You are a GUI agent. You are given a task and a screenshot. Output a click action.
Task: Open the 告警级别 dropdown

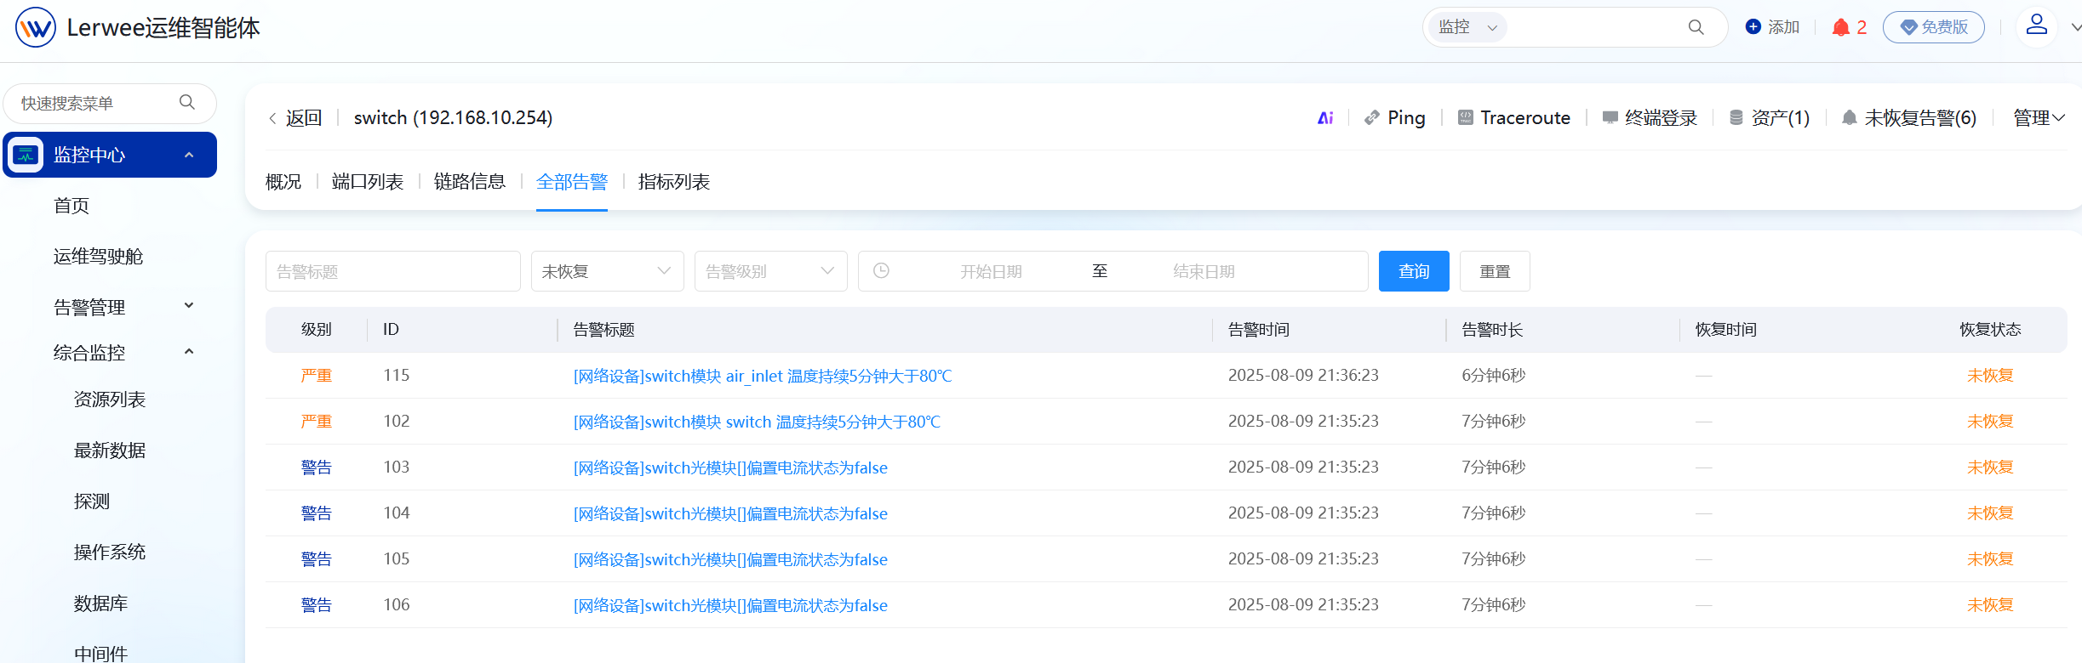point(770,271)
